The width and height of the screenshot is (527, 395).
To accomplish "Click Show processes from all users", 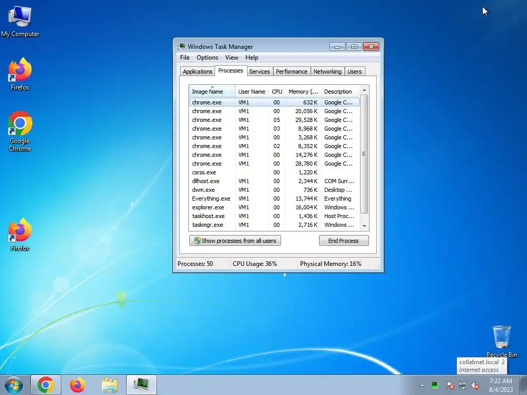I will [235, 241].
